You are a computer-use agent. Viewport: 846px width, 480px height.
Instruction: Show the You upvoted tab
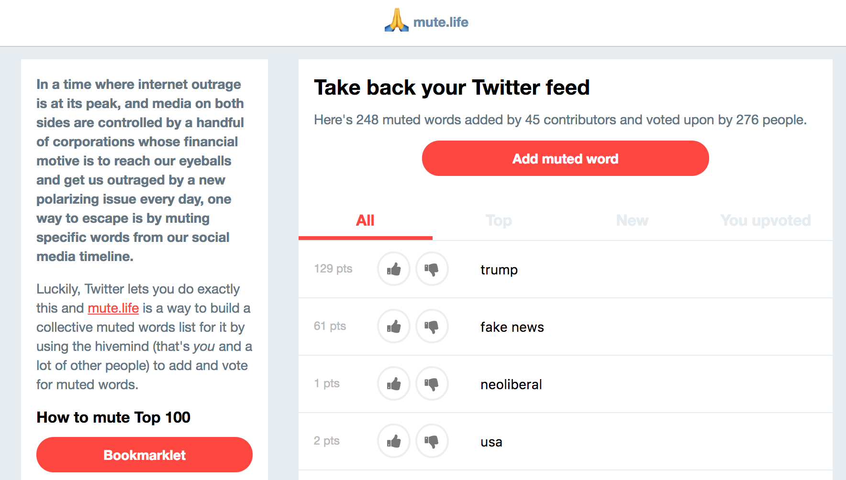click(x=766, y=220)
